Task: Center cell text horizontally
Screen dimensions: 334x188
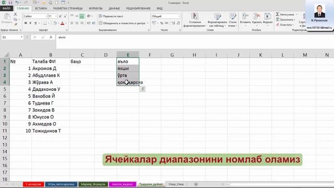Action: 77,23
